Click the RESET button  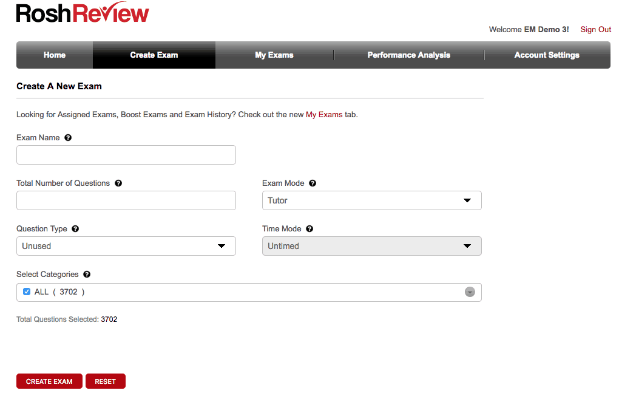(105, 381)
